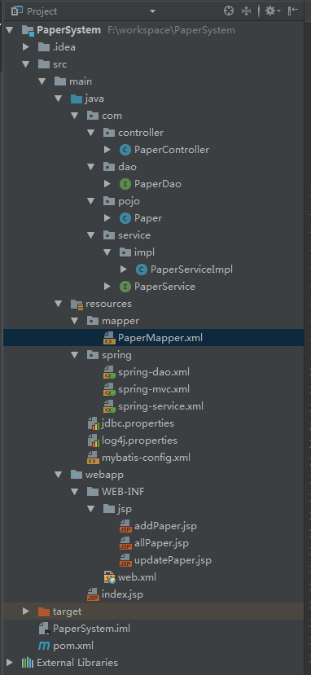Viewport: 311px width, 675px height.
Task: Click the PaperController class icon
Action: click(x=125, y=150)
